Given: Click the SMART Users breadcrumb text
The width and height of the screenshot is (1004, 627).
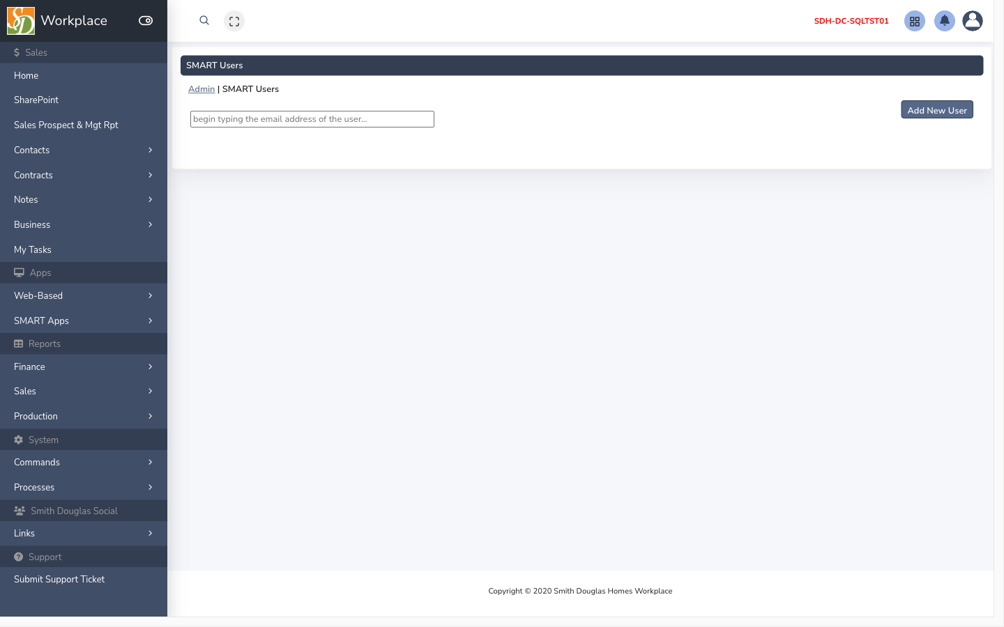Looking at the screenshot, I should click(x=250, y=89).
